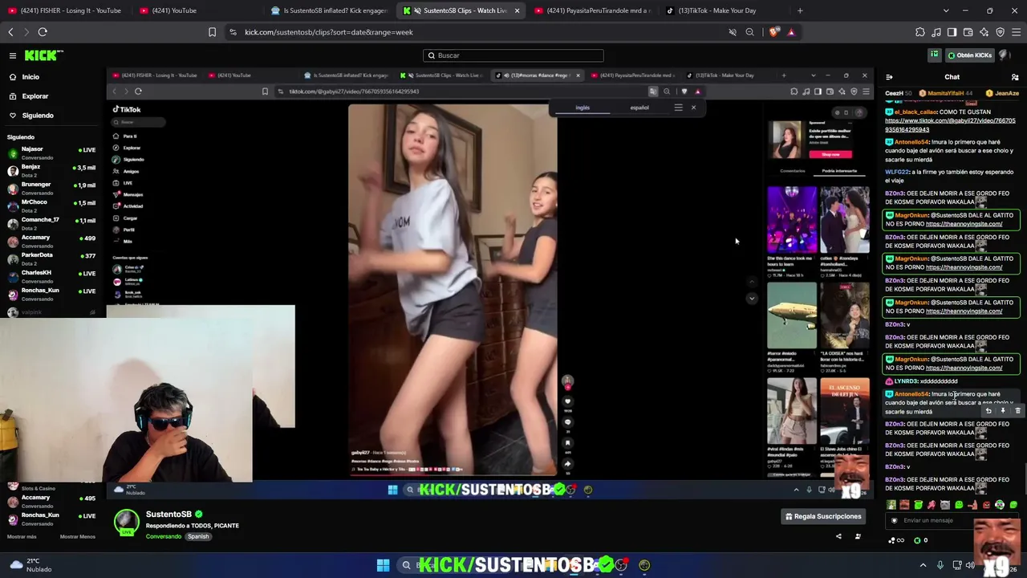Screen dimensions: 1027x578
Task: Open the media control music-note icon
Action: [x=936, y=32]
